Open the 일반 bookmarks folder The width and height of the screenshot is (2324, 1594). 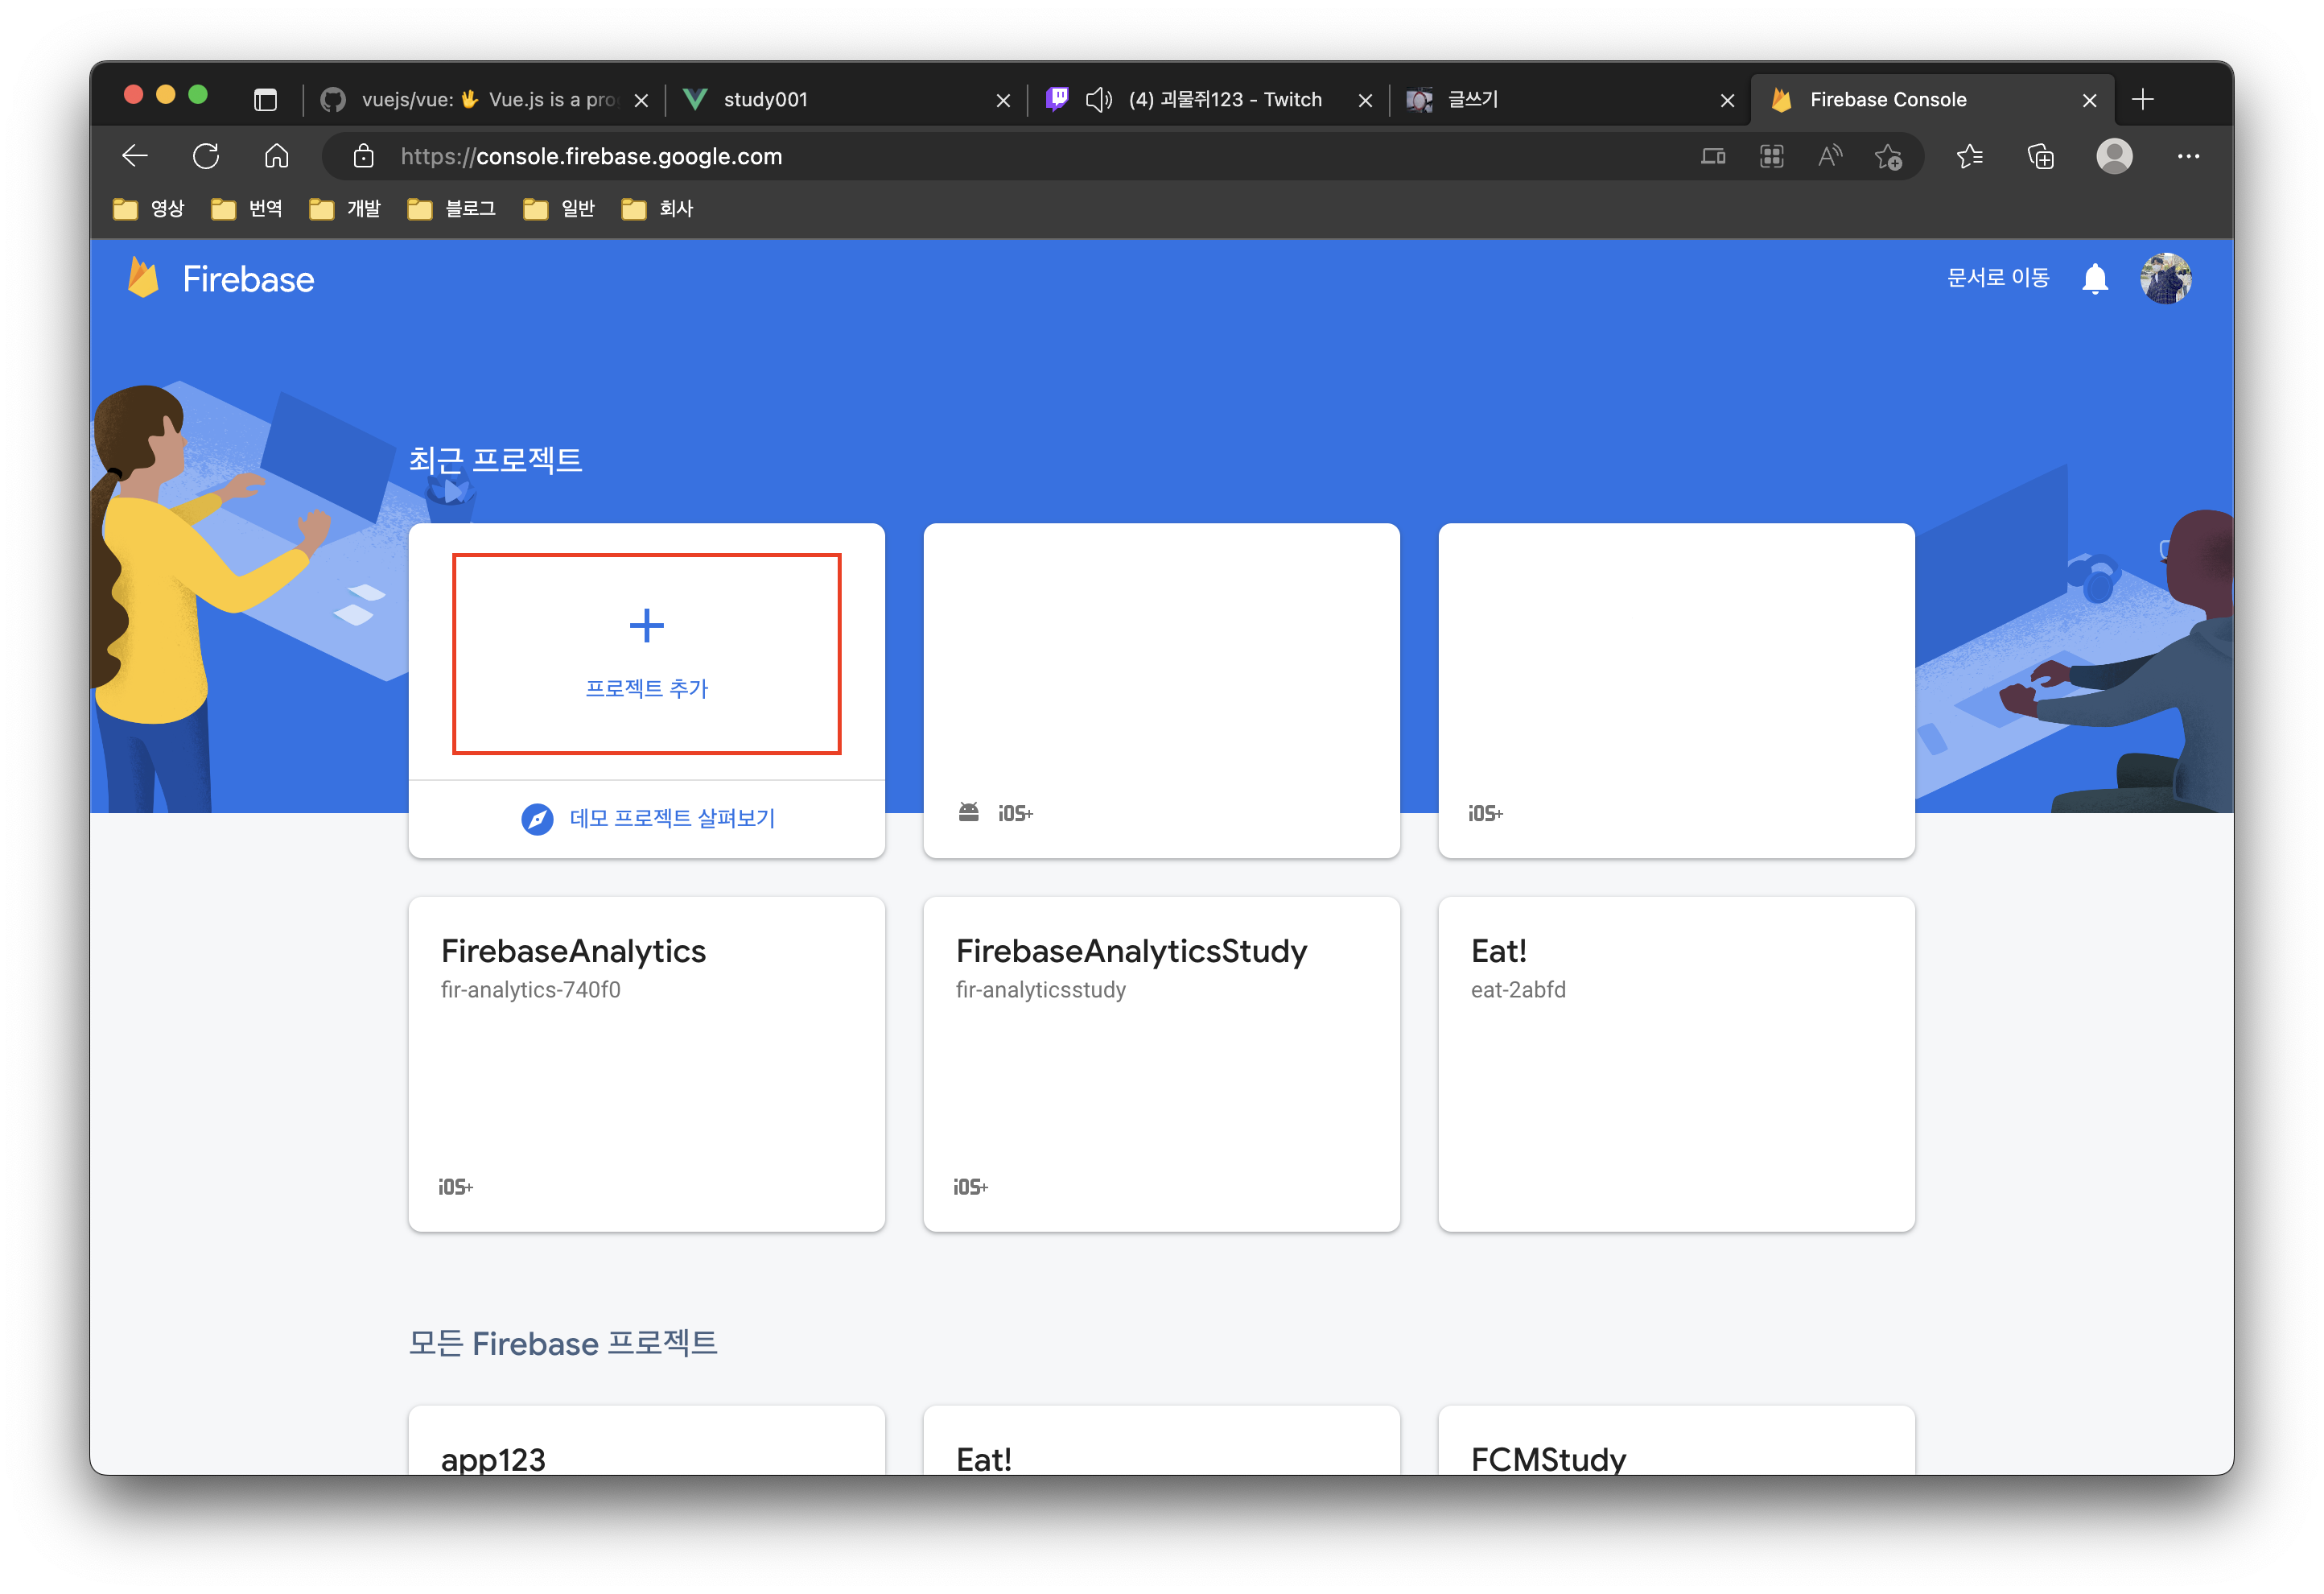tap(559, 209)
